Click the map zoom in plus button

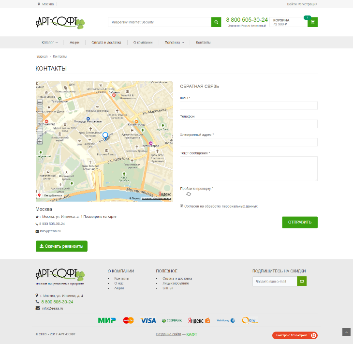tap(40, 142)
